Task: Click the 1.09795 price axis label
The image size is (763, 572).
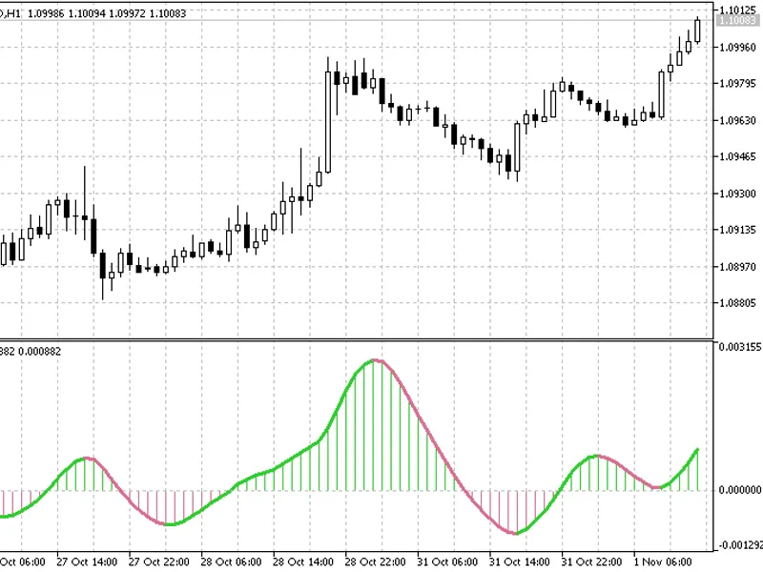Action: [737, 84]
